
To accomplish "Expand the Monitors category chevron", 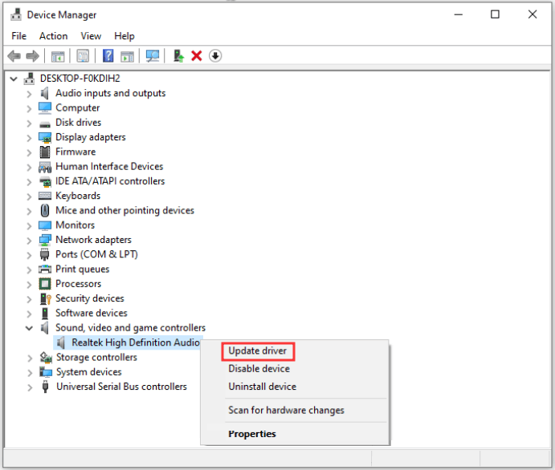I will [29, 226].
